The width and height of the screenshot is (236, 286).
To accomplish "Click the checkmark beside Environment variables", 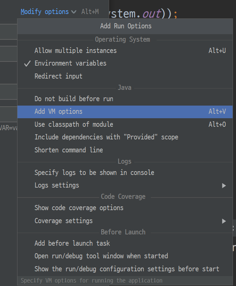I will [27, 63].
